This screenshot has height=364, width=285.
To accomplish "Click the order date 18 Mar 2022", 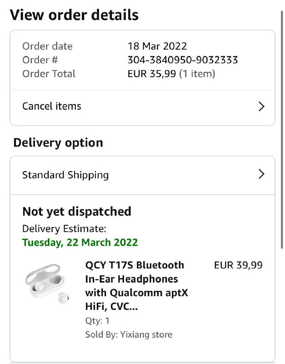I will pos(157,46).
